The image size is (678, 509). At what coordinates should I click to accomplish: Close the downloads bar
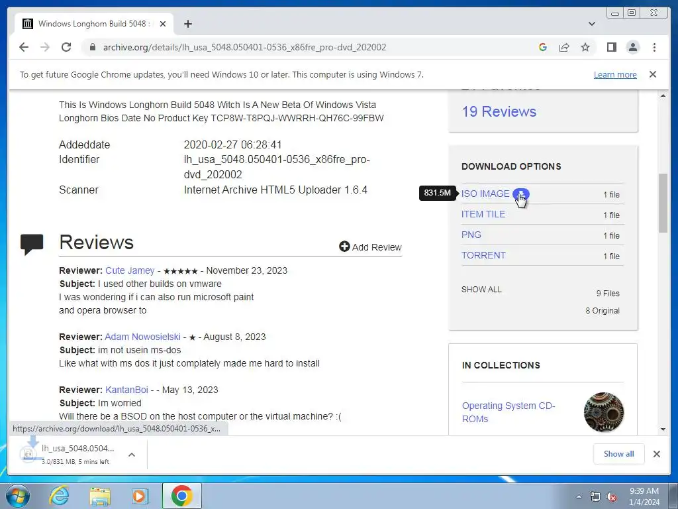coord(657,454)
